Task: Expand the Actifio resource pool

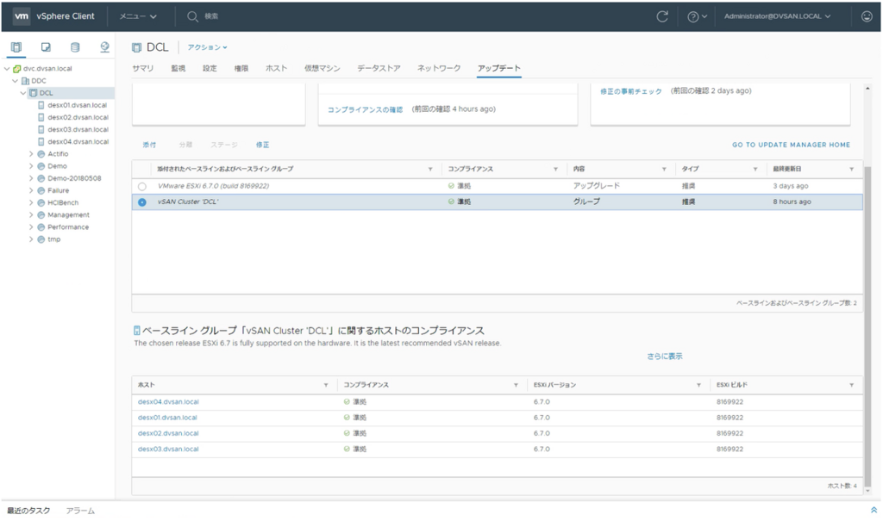Action: (31, 153)
